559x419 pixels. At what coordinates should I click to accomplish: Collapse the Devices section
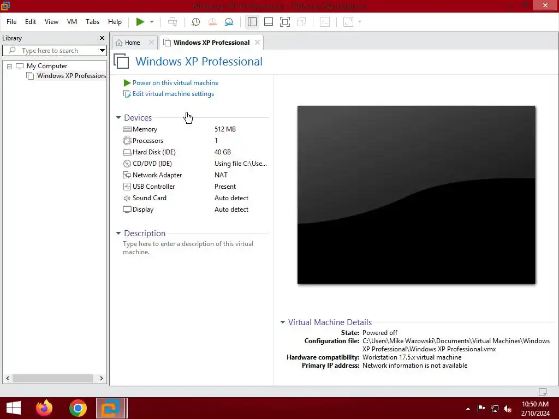[x=118, y=117]
